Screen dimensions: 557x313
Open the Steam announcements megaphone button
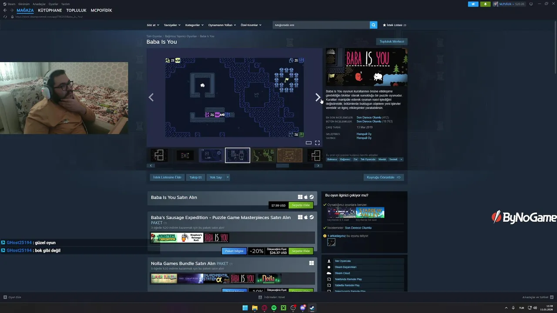pyautogui.click(x=473, y=4)
